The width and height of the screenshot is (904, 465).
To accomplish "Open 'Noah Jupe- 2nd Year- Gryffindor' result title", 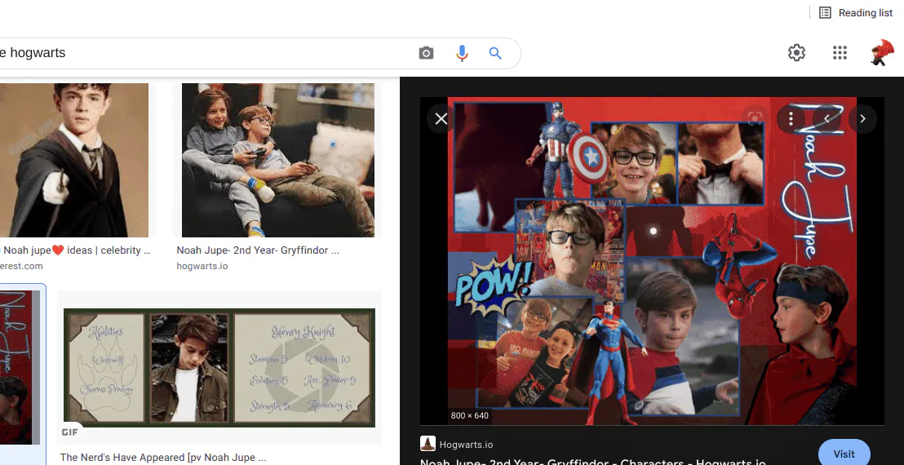I will (x=258, y=250).
